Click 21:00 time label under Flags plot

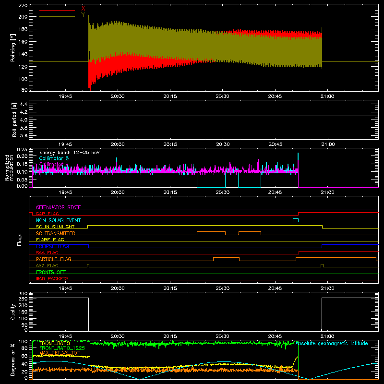tap(327, 288)
